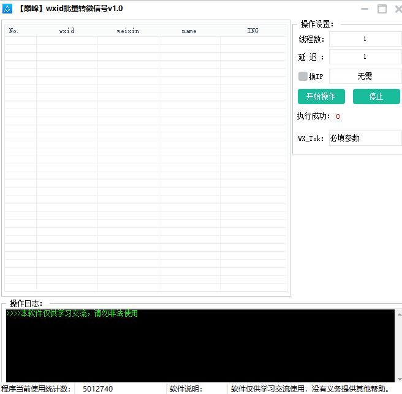The height and width of the screenshot is (394, 402).
Task: Click the name column header
Action: [189, 31]
